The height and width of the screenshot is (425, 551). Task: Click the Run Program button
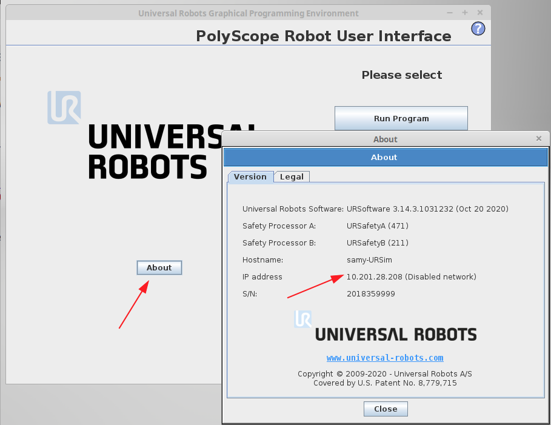pyautogui.click(x=401, y=118)
